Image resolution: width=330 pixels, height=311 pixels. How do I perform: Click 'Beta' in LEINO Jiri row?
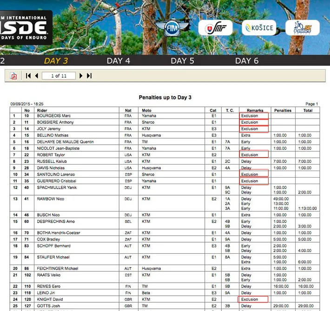pyautogui.click(x=146, y=293)
